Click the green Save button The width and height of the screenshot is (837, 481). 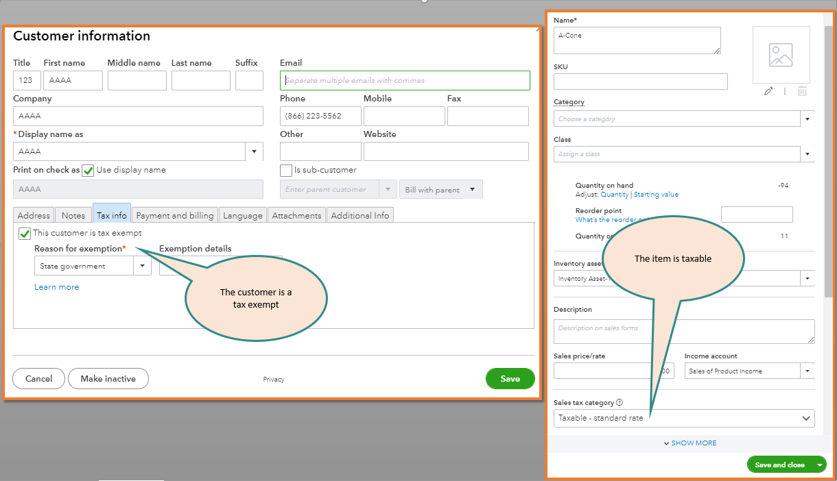click(x=510, y=378)
